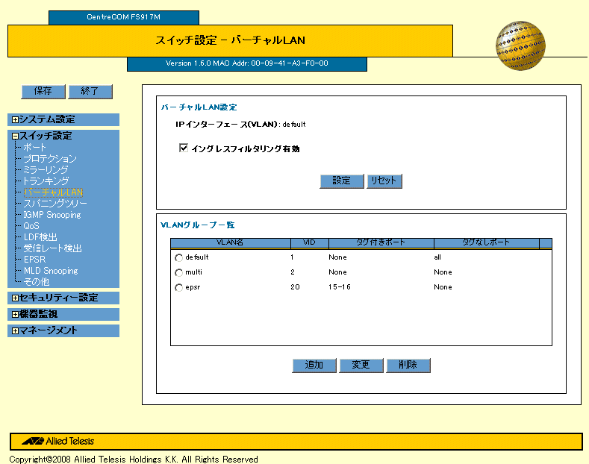Select the multi VLAN radio button
The image size is (589, 464).
point(179,272)
